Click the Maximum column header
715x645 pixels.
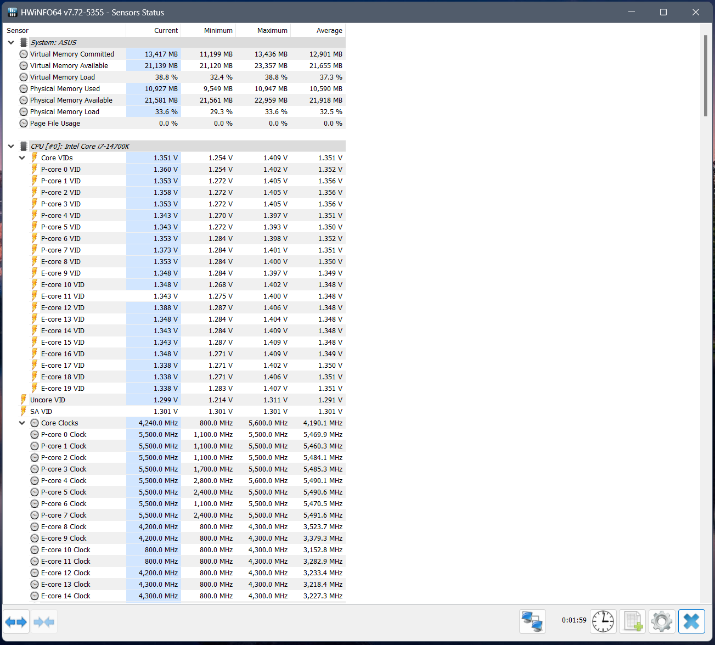tap(263, 30)
